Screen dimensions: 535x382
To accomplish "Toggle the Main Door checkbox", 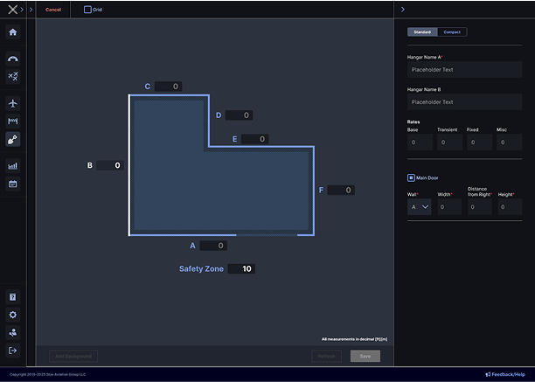I will pos(412,177).
